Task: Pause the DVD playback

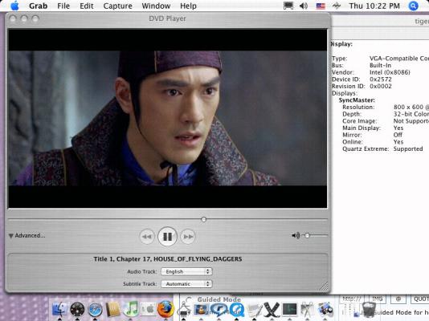Action: coord(167,236)
